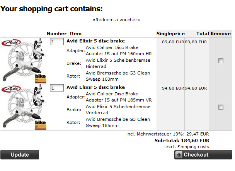The image size is (235, 171).
Task: Click the Singleprice column header
Action: coord(170,34)
